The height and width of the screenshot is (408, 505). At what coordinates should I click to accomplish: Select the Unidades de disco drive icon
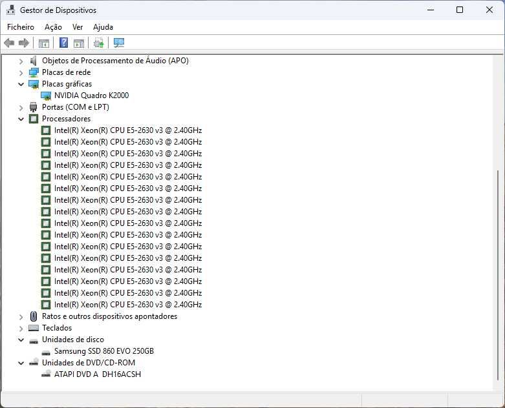tap(34, 340)
